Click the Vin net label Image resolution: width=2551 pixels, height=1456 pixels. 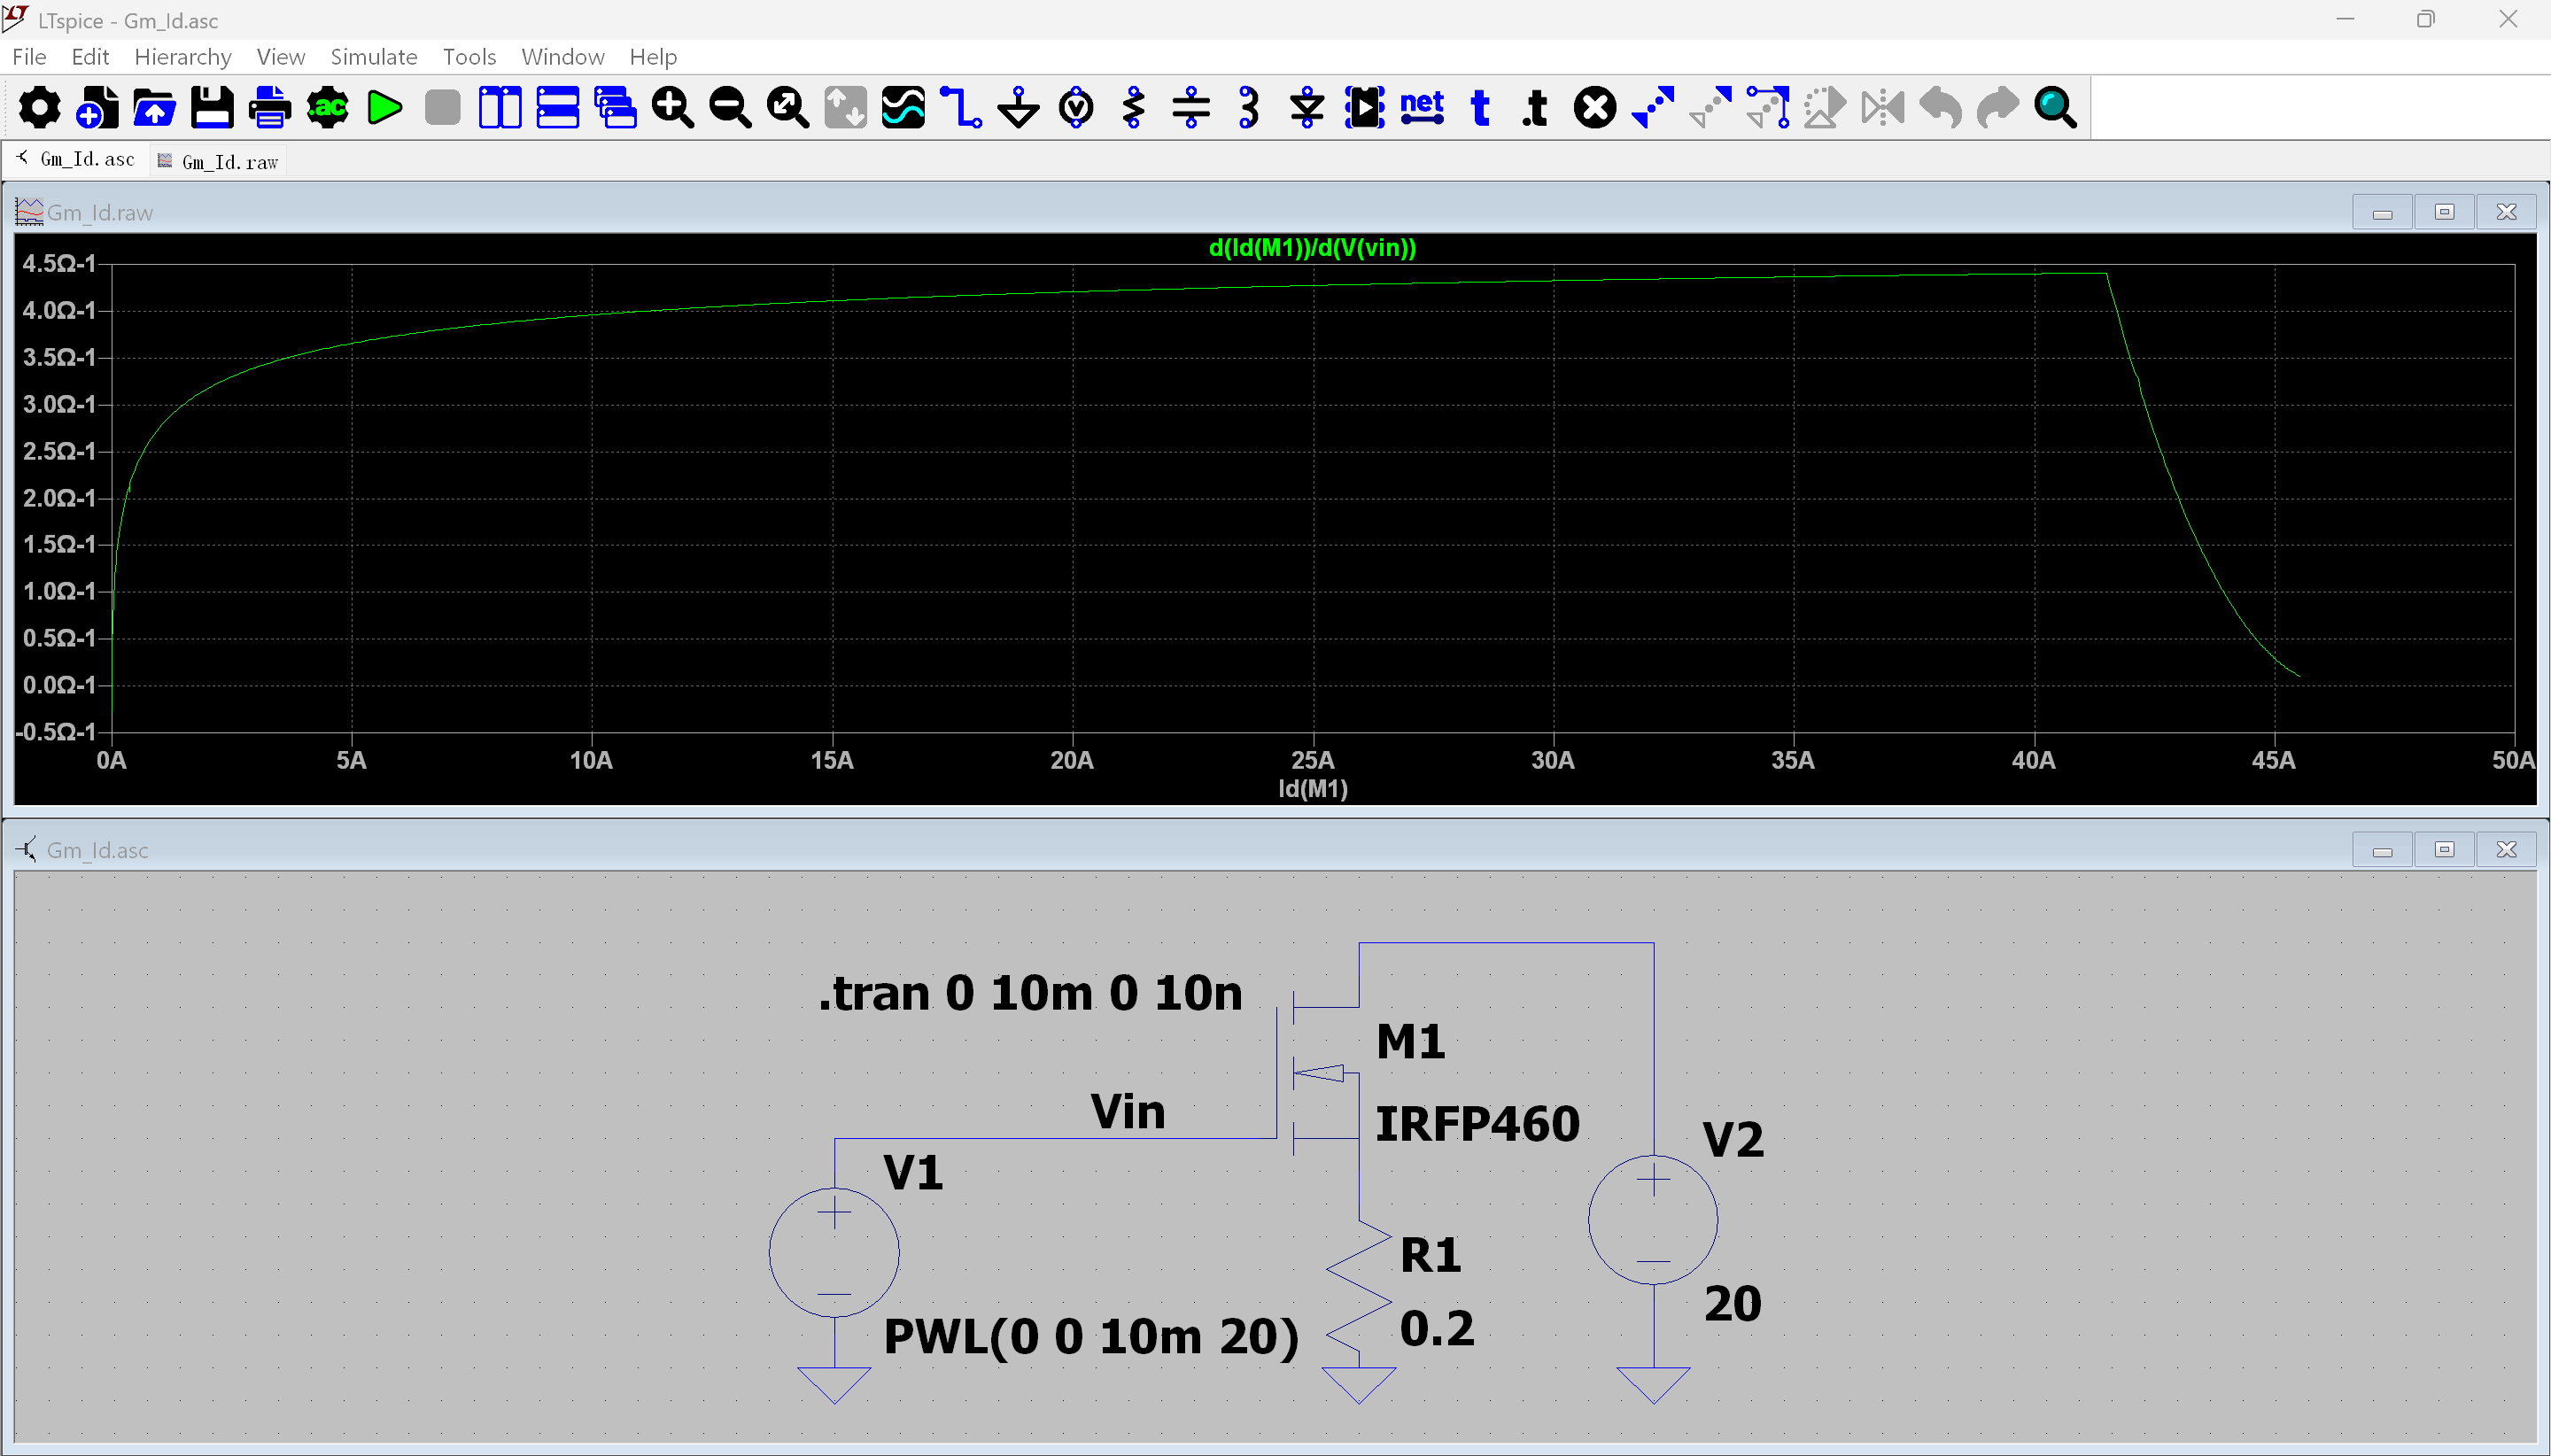[1128, 1111]
